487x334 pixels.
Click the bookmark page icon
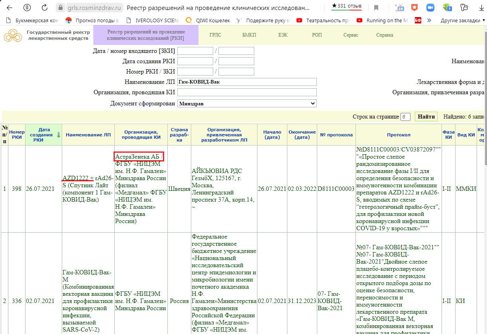pyautogui.click(x=376, y=8)
